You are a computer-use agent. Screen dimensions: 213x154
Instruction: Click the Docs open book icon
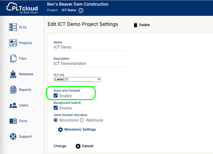13,121
